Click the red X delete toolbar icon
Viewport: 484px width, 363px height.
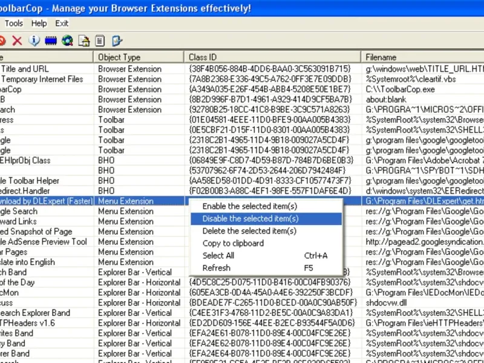[17, 41]
